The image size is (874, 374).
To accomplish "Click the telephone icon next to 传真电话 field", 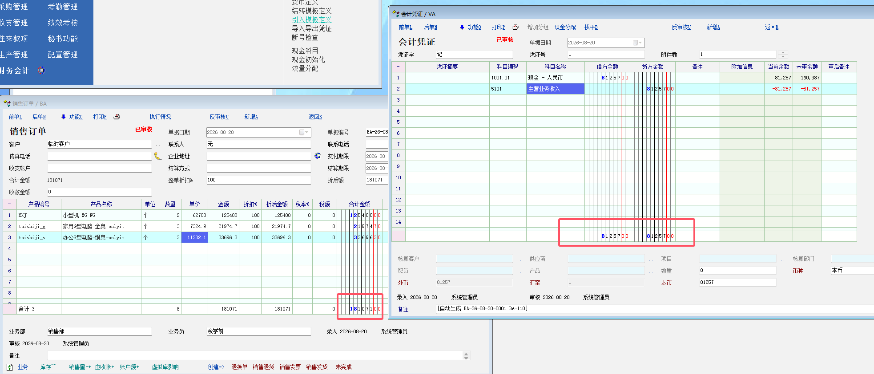I will pos(157,156).
